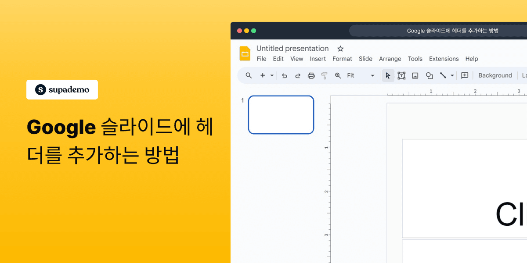
Task: Select slide 1 thumbnail
Action: (x=281, y=114)
